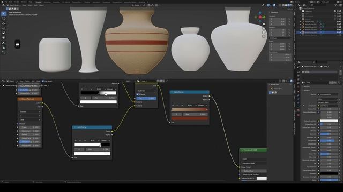
Task: Open the Global transform orientation dropdown
Action: (137, 5)
